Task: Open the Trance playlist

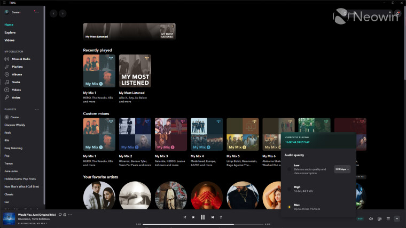Action: (x=9, y=164)
